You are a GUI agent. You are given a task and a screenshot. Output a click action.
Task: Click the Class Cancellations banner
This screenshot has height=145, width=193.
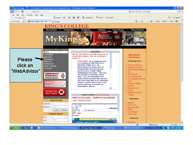[55, 84]
